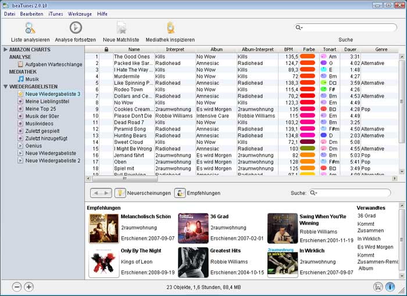
Task: Collapse the WIEDERGABELISTEN section
Action: (x=6, y=86)
